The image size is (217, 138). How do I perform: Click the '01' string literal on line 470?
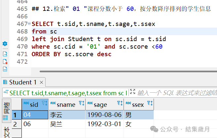pos(93,47)
